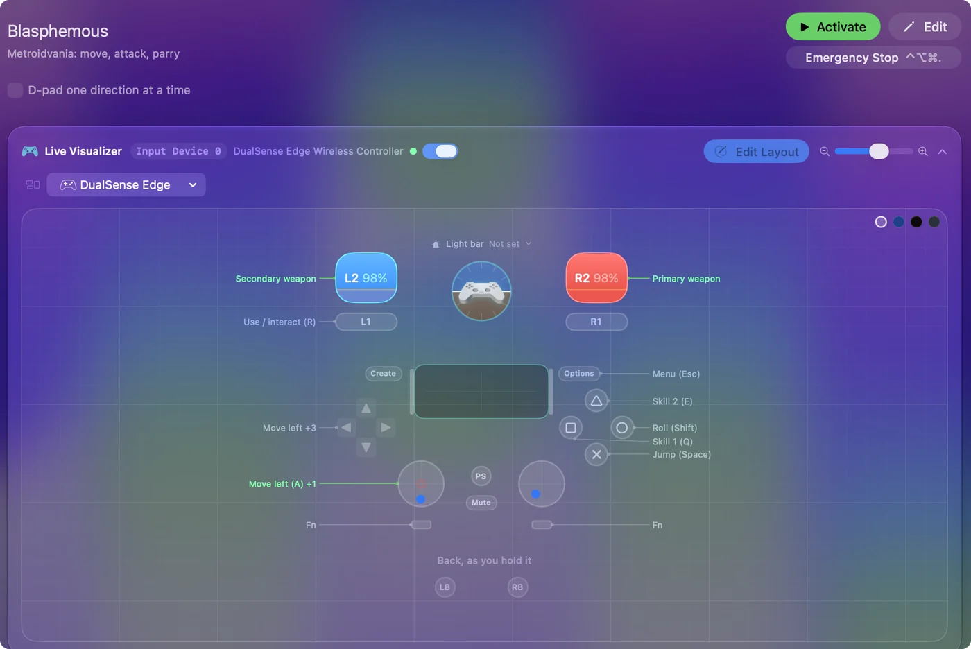The width and height of the screenshot is (971, 649).
Task: Click the D-pad left arrow
Action: (346, 428)
